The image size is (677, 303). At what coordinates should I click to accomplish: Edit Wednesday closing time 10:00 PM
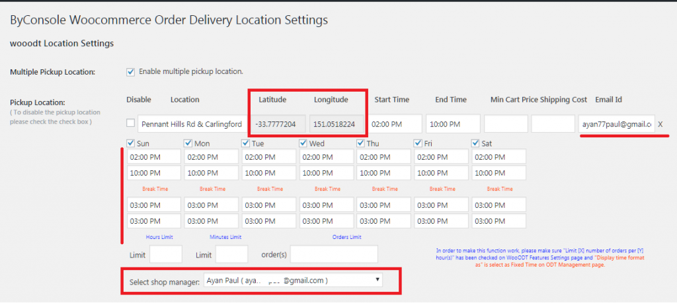[327, 173]
